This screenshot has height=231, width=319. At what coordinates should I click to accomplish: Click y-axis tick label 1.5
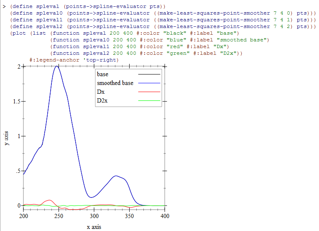pos(17,101)
